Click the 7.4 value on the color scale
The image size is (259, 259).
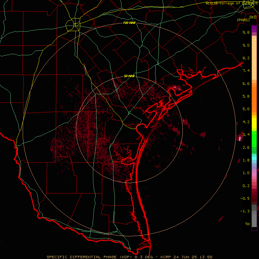(246, 71)
